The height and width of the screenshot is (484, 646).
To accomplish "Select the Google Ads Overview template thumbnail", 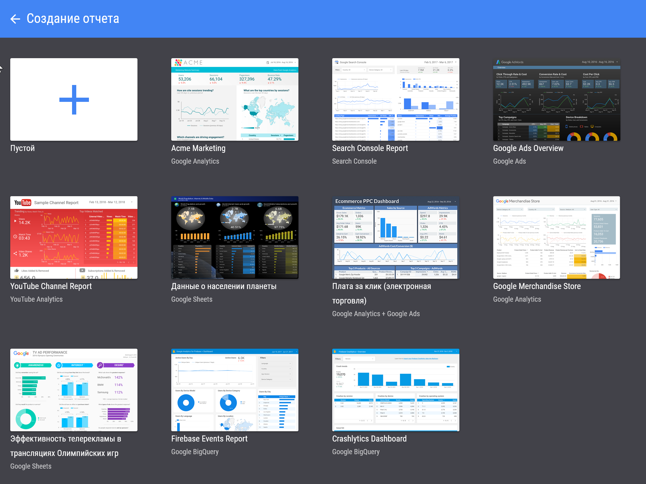I will click(556, 99).
